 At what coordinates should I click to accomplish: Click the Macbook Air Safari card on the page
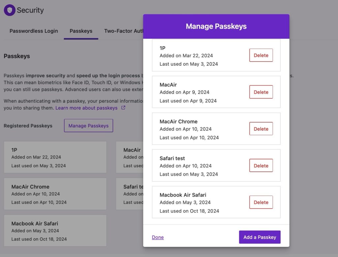[x=55, y=231]
